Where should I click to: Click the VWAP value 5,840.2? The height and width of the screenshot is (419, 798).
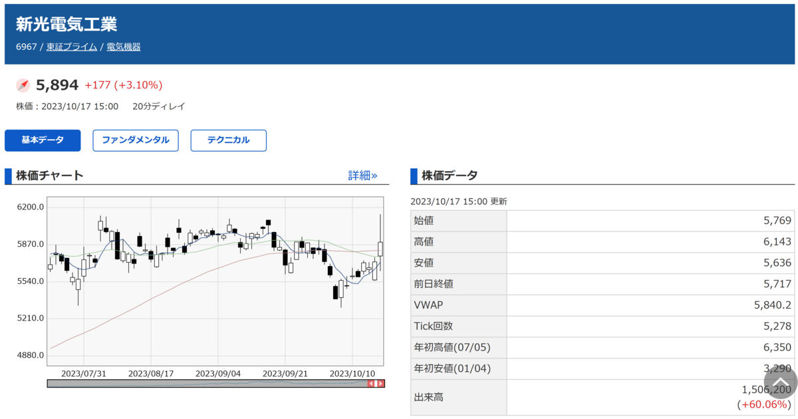click(x=773, y=305)
